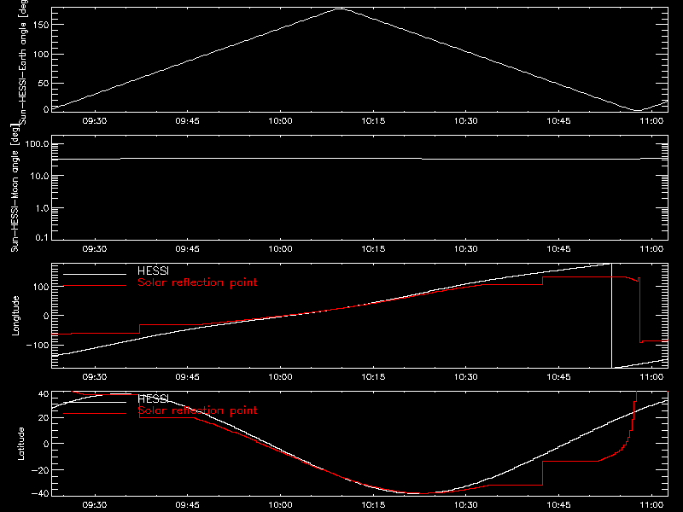
Task: Click red legend line in Longitude plot
Action: pos(95,286)
